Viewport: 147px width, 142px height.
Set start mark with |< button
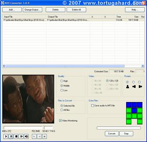34,136
